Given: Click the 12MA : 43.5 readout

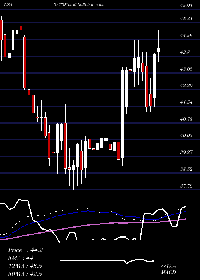Looking at the screenshot, I should 25,266.
